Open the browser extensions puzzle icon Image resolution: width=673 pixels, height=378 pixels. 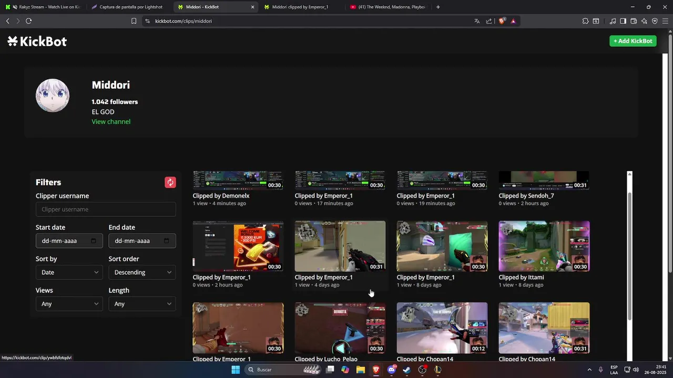[x=585, y=21]
